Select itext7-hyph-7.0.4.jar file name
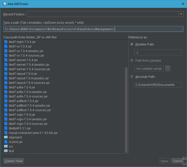The width and height of the screenshot is (187, 167). 22,42
